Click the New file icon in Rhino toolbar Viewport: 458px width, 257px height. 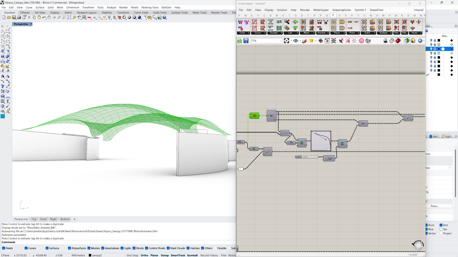(4, 17)
